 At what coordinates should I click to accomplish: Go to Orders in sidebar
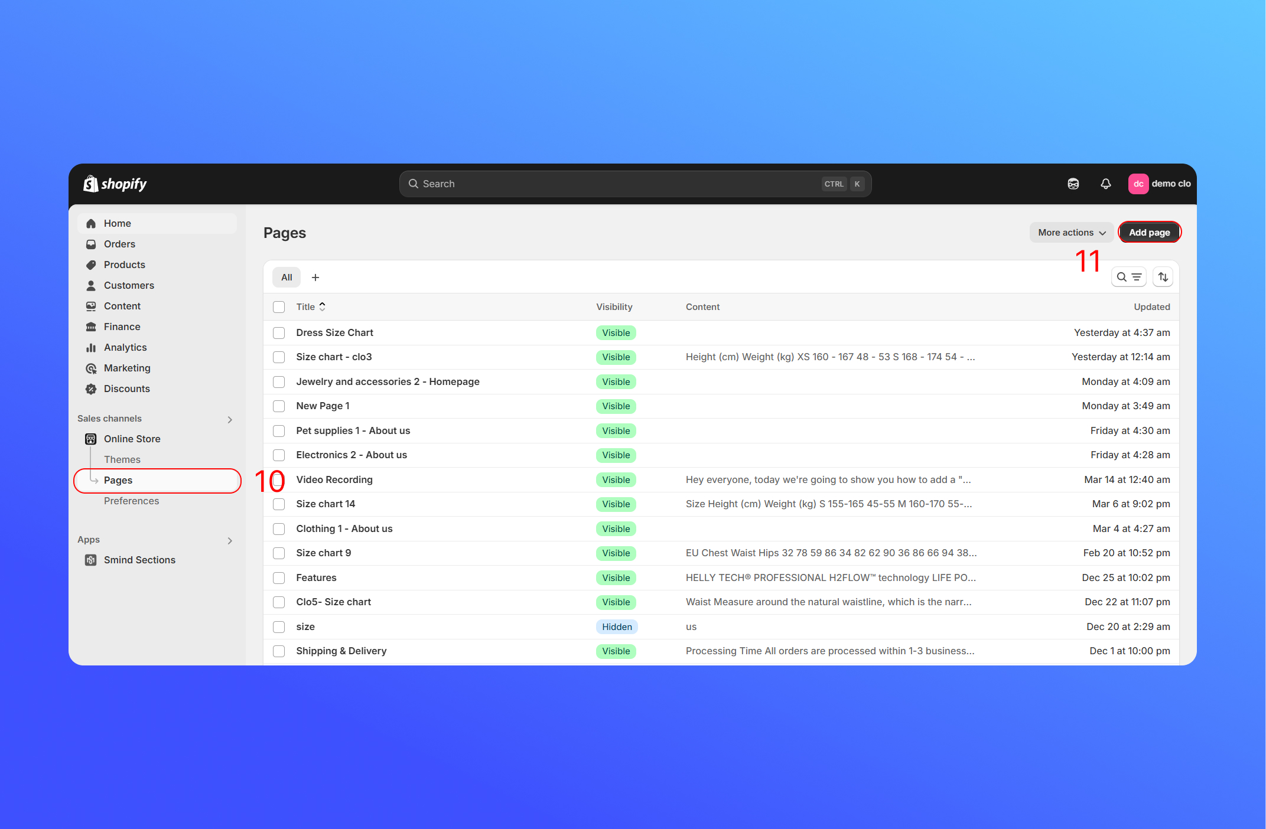click(x=119, y=244)
